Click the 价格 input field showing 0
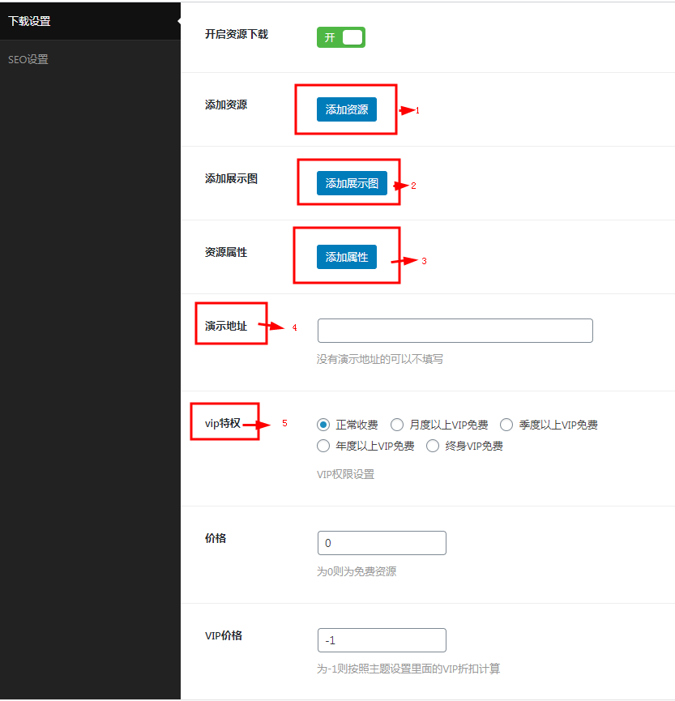The height and width of the screenshot is (701, 675). click(x=382, y=543)
